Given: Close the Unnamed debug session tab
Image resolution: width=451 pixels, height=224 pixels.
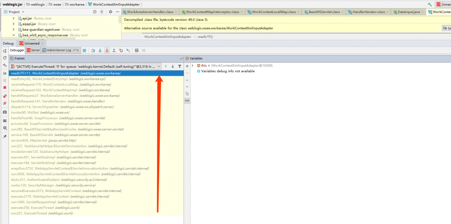Looking at the screenshot, I should (42, 43).
